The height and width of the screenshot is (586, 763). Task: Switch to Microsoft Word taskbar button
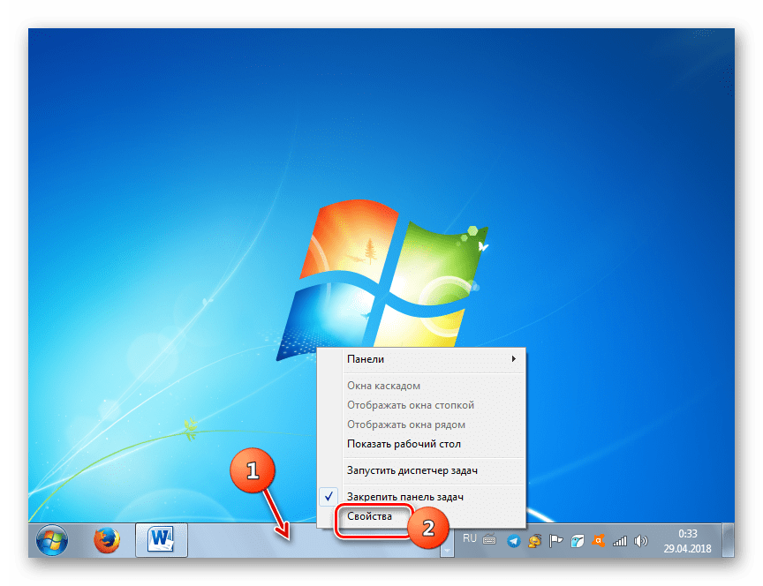162,540
